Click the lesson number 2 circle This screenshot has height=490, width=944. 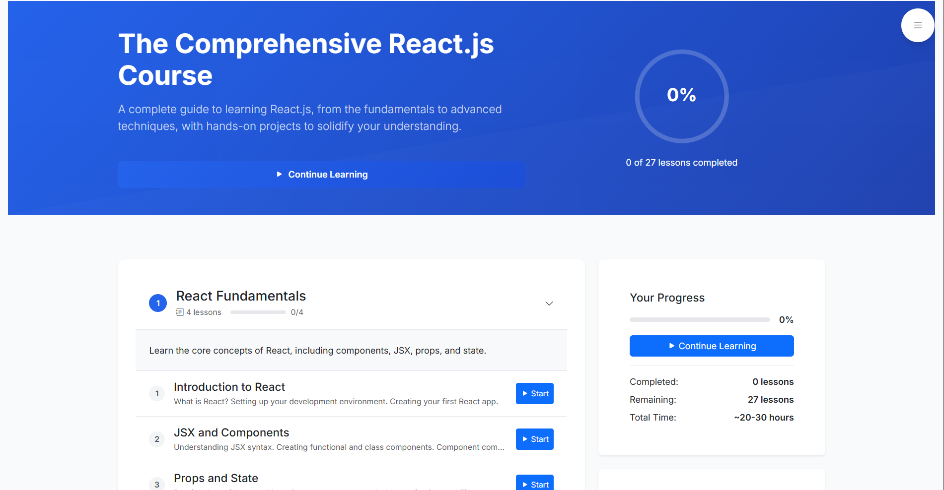click(157, 439)
